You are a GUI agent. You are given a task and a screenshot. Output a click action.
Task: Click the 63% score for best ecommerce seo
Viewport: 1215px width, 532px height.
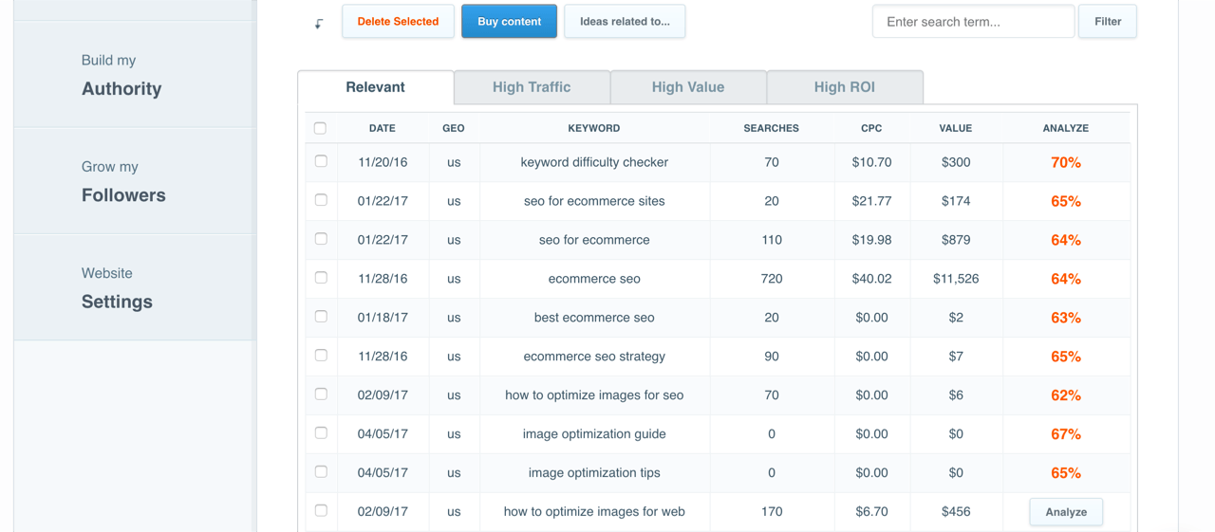[x=1066, y=319]
